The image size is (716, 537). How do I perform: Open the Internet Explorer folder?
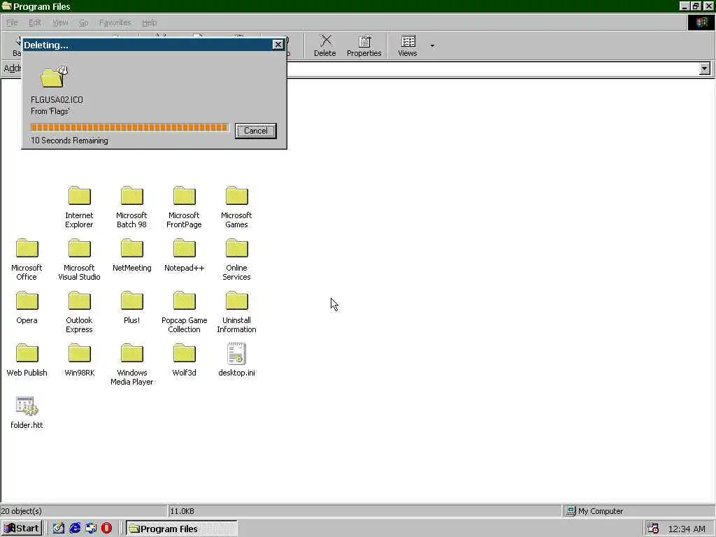(x=79, y=207)
